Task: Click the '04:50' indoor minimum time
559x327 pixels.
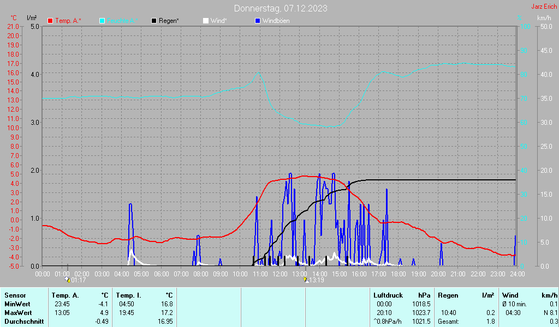Action: tap(127, 304)
